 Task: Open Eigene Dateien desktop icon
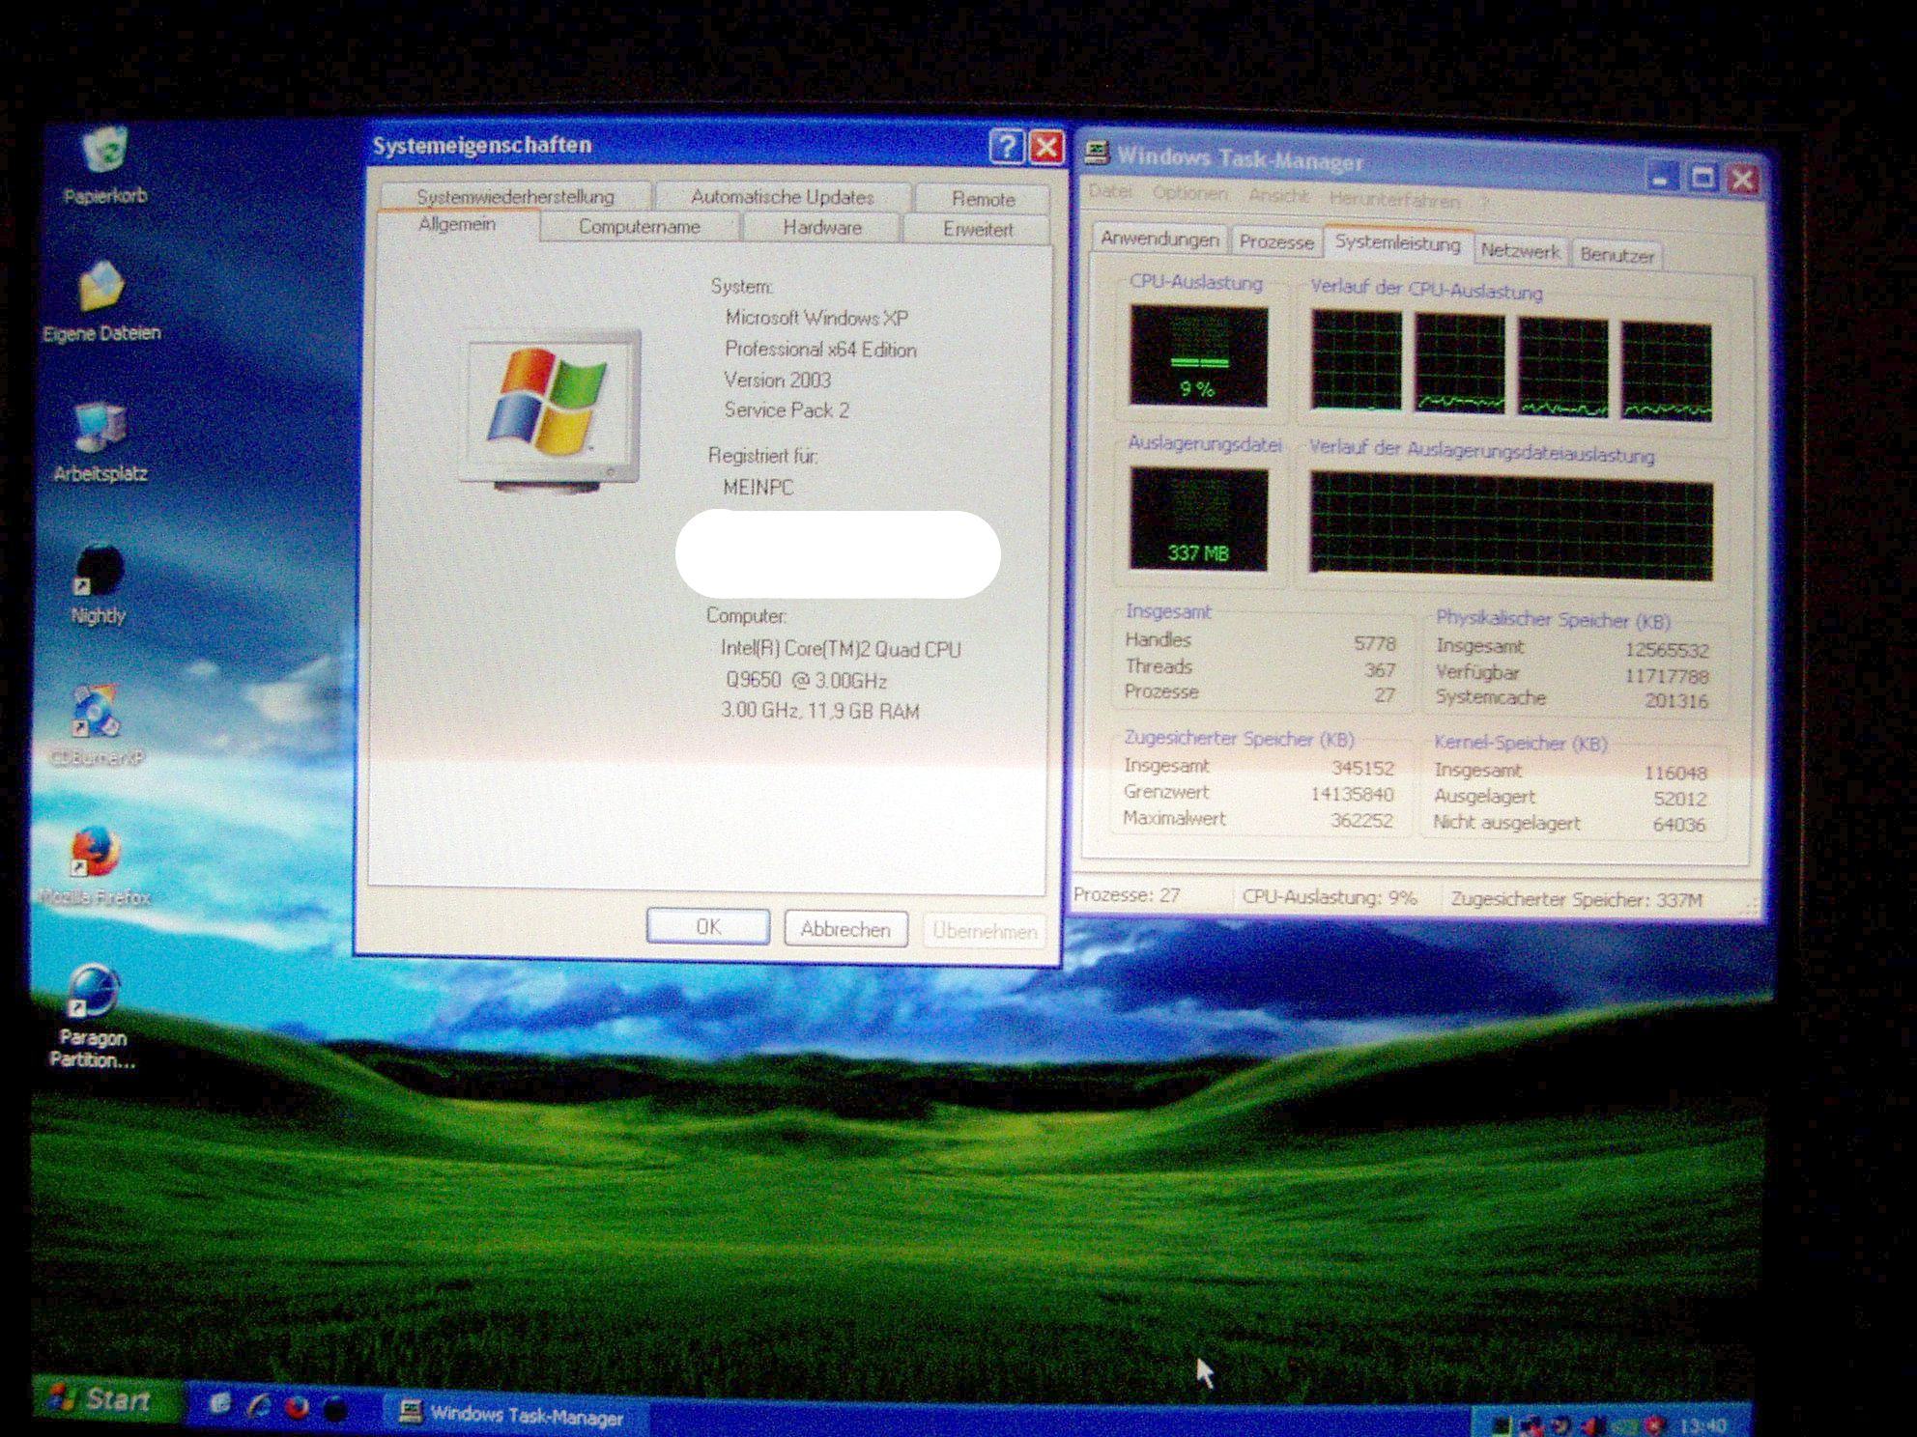tap(101, 300)
